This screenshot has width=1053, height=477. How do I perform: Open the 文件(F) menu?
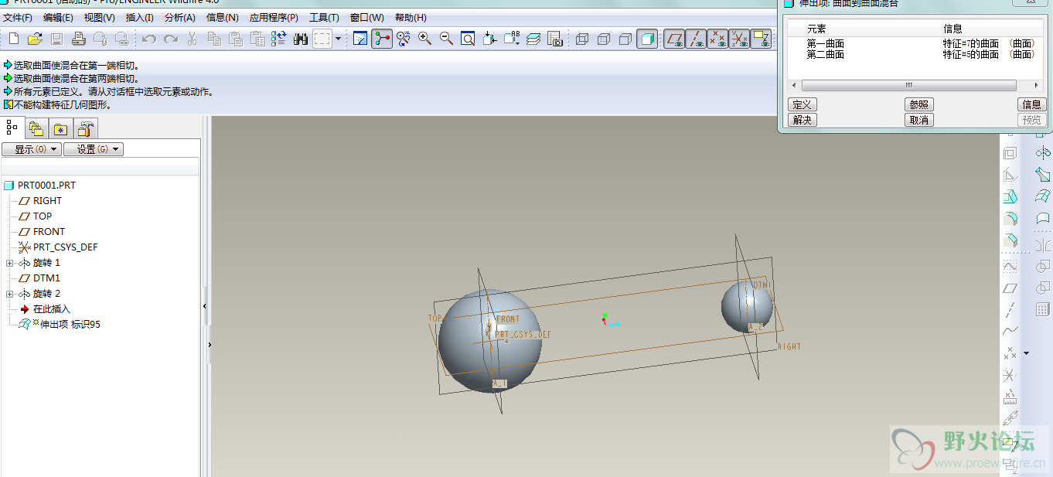(18, 17)
